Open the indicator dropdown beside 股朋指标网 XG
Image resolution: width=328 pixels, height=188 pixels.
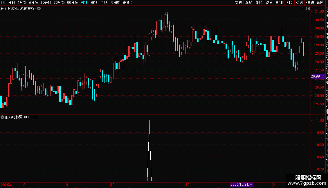(2, 117)
